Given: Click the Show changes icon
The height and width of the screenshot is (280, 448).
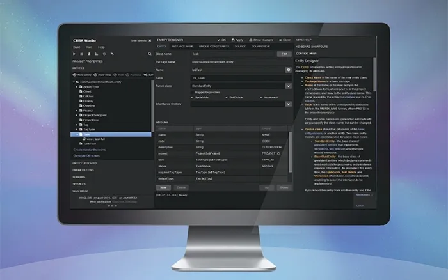Looking at the screenshot, I should [251, 40].
